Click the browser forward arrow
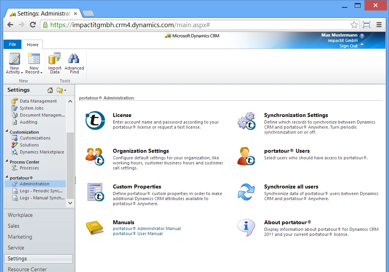 coord(21,25)
